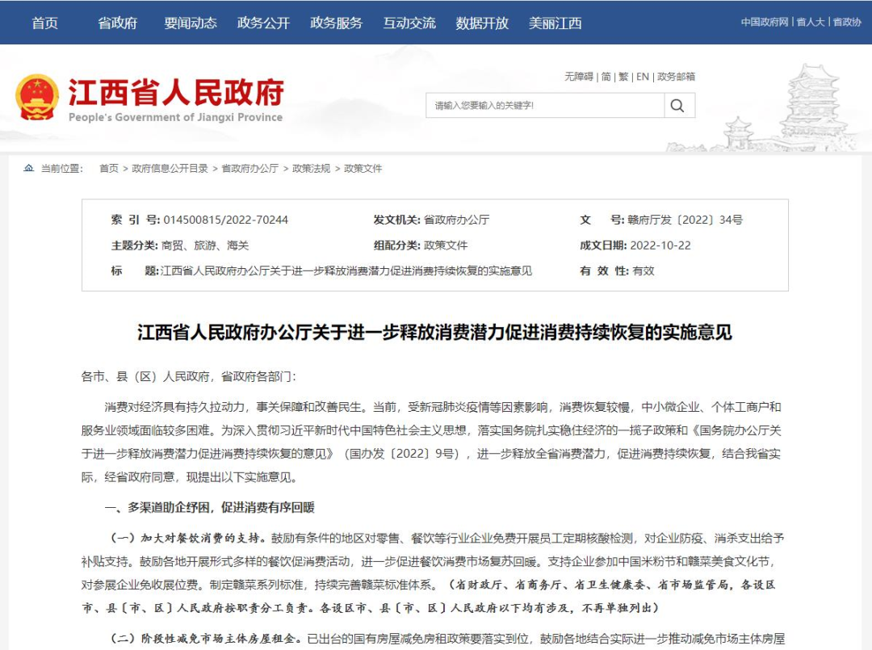Switch the website to English via EN
Viewport: 872px width, 650px height.
643,77
